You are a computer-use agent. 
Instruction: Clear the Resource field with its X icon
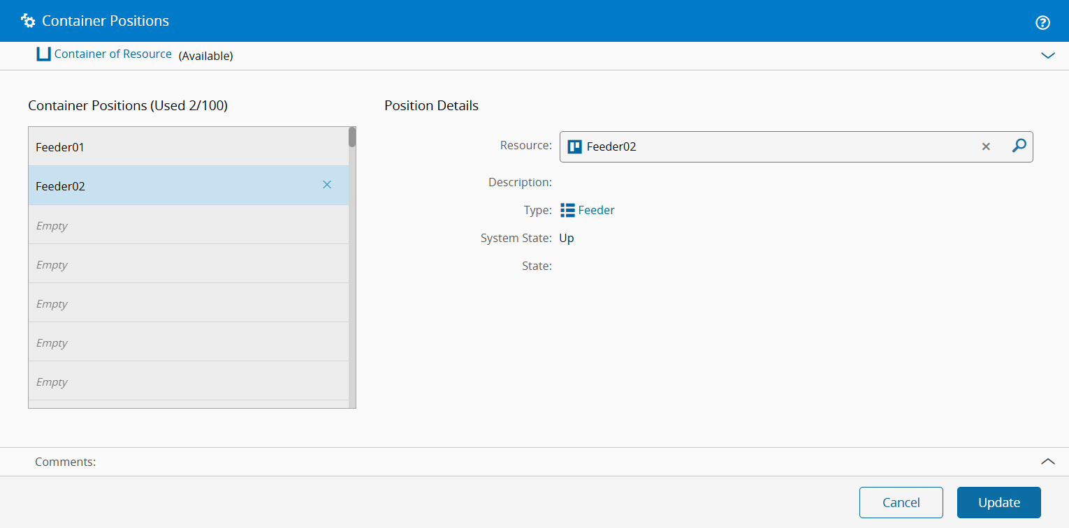pos(986,146)
